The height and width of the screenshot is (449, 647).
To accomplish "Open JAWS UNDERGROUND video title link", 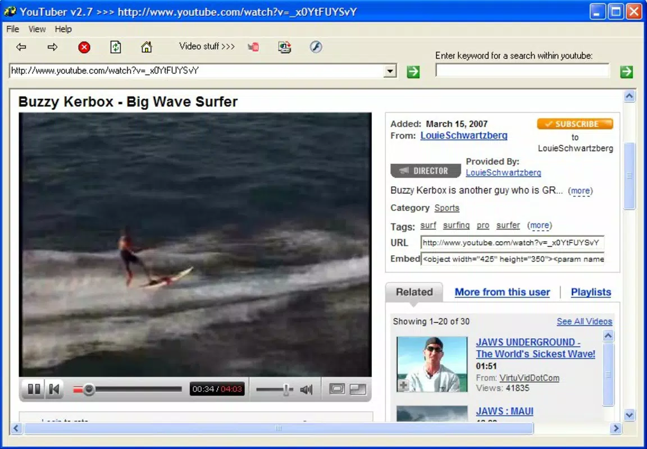I will [535, 348].
